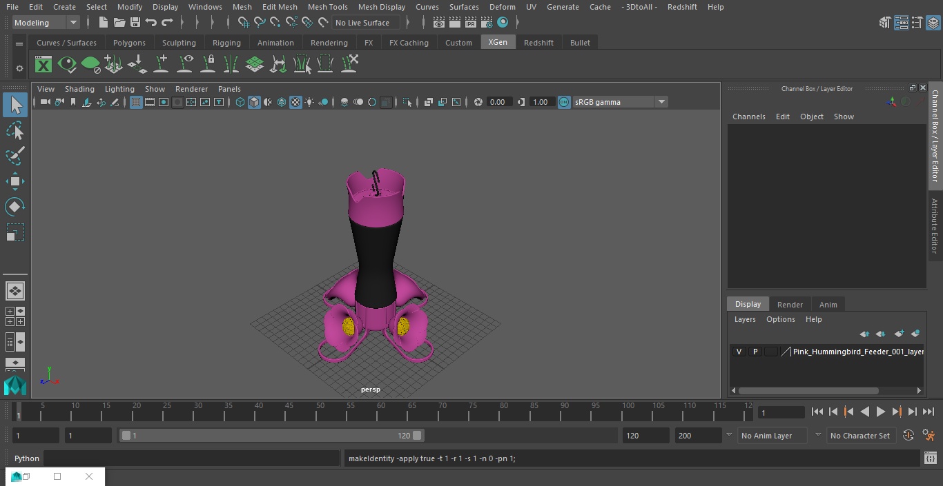Click the New Scene file icon
The image size is (943, 486).
click(103, 23)
